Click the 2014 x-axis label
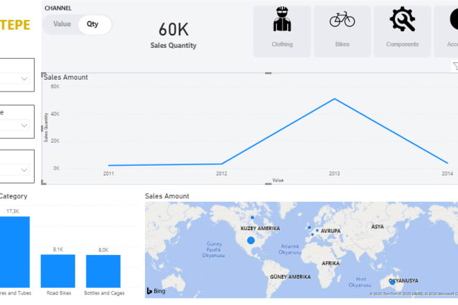 (x=447, y=173)
